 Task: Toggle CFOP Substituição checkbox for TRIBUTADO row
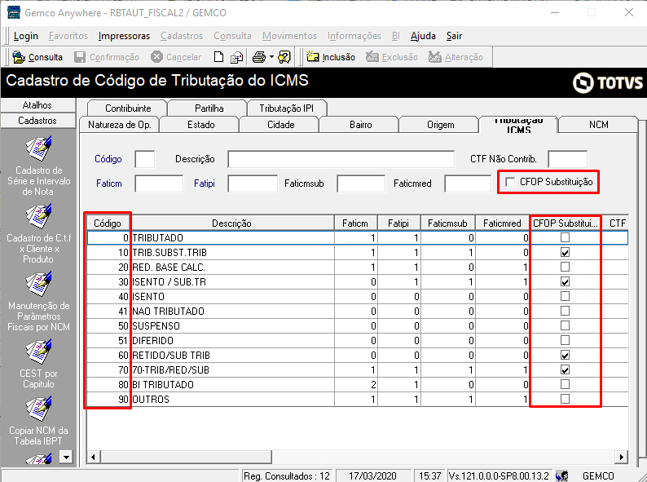pyautogui.click(x=565, y=237)
